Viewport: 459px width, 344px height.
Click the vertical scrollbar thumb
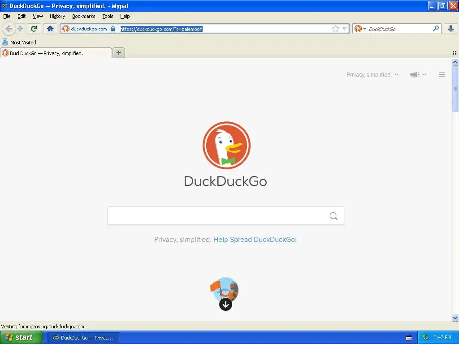tap(455, 89)
